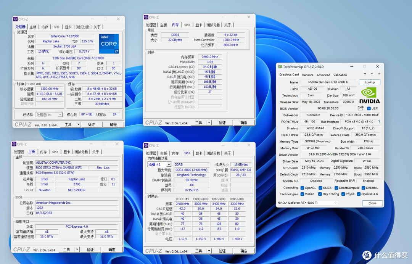
Task: Click the ROG STRIX Z790-A GAMING WIFI model field
Action: [61, 167]
